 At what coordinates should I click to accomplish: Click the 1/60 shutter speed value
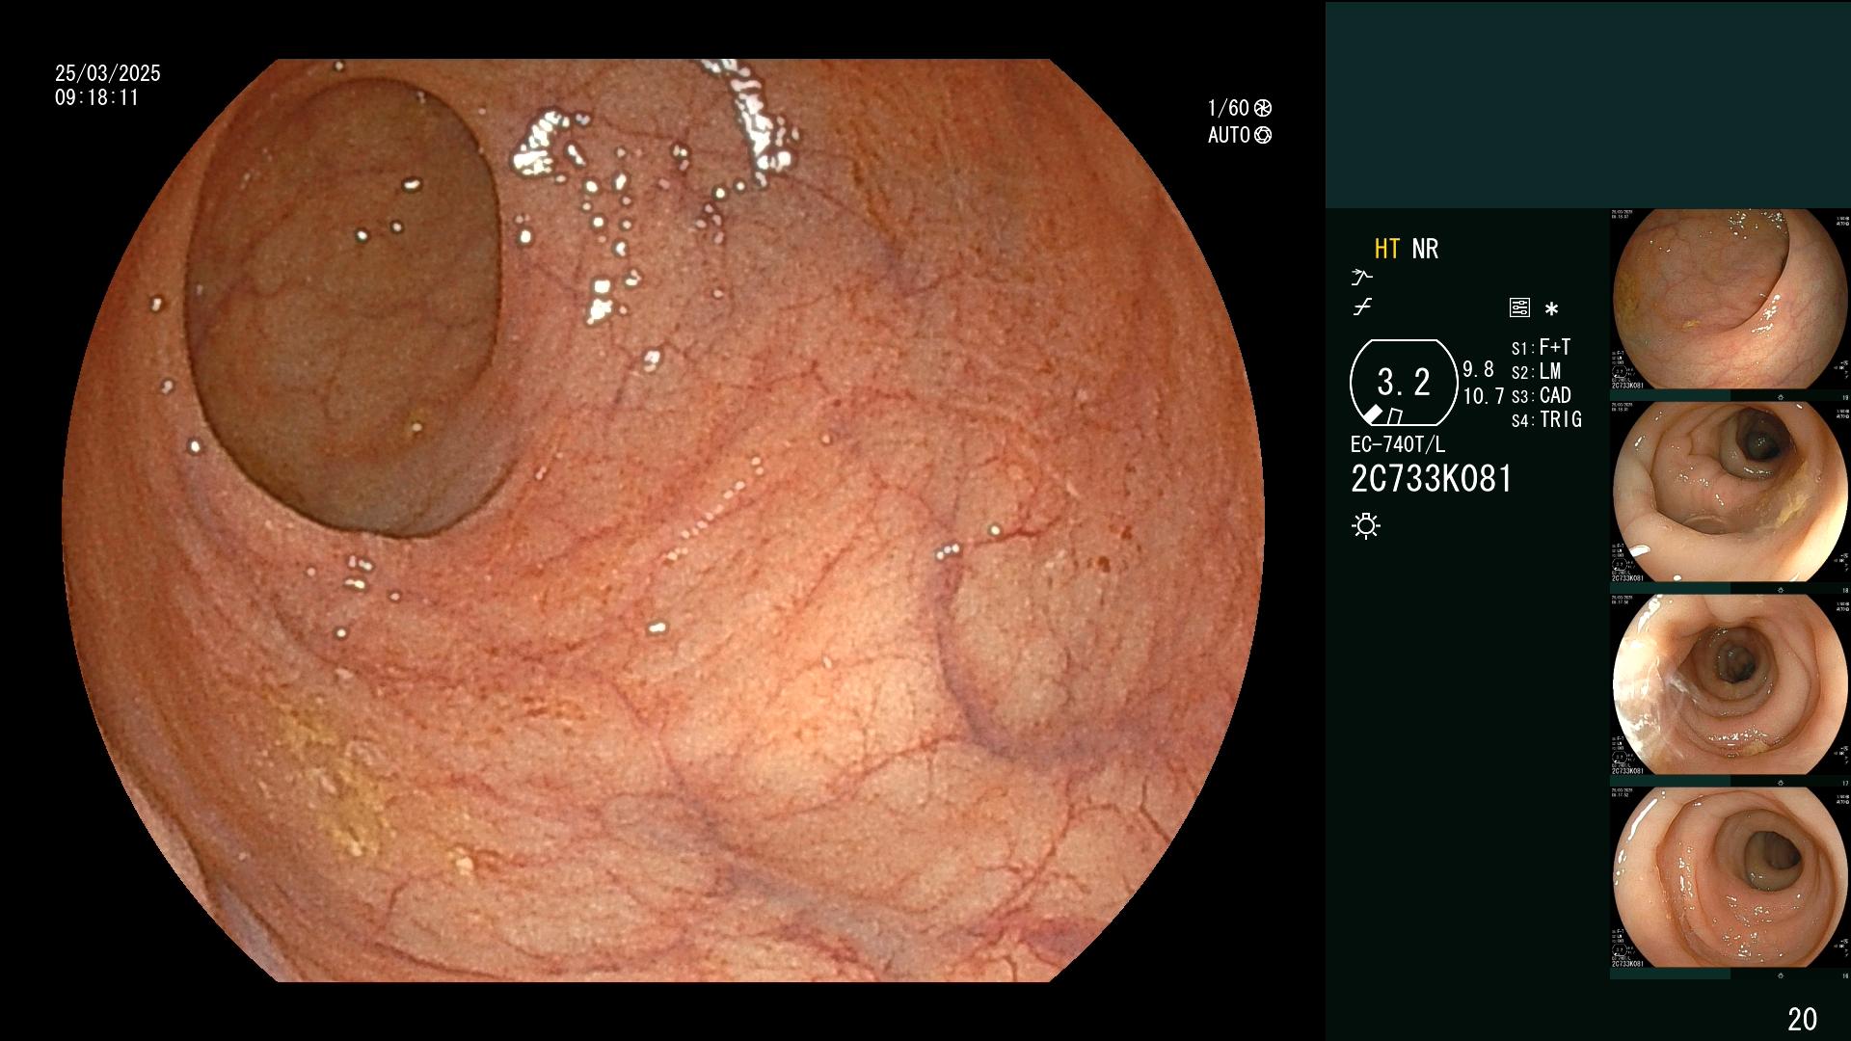(1228, 108)
